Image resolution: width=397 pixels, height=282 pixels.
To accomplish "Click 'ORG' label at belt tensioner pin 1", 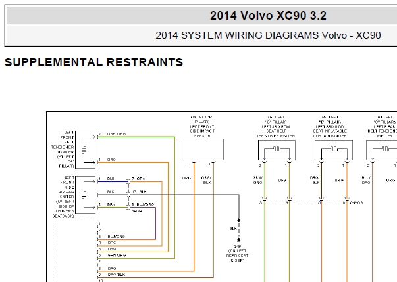I will (111, 160).
